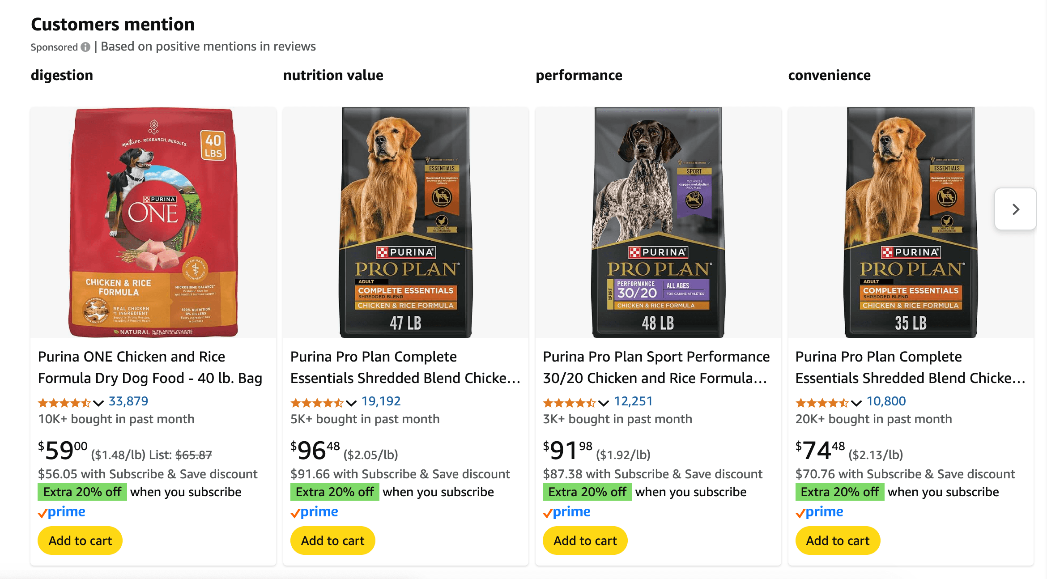Add 35 LB Pro Plan Essentials to cart

[x=838, y=541]
